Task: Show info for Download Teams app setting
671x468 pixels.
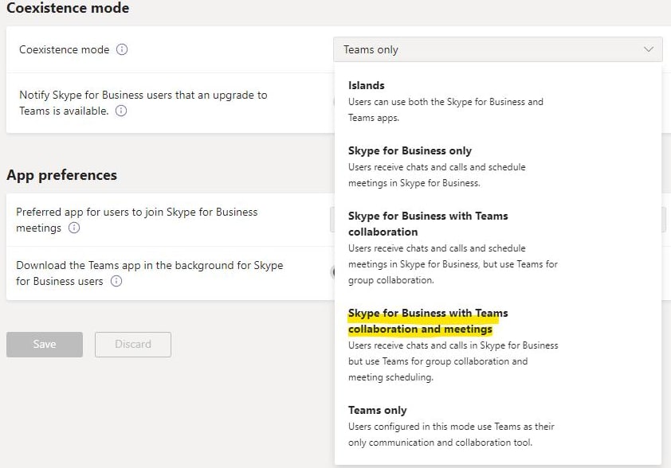Action: (x=116, y=281)
